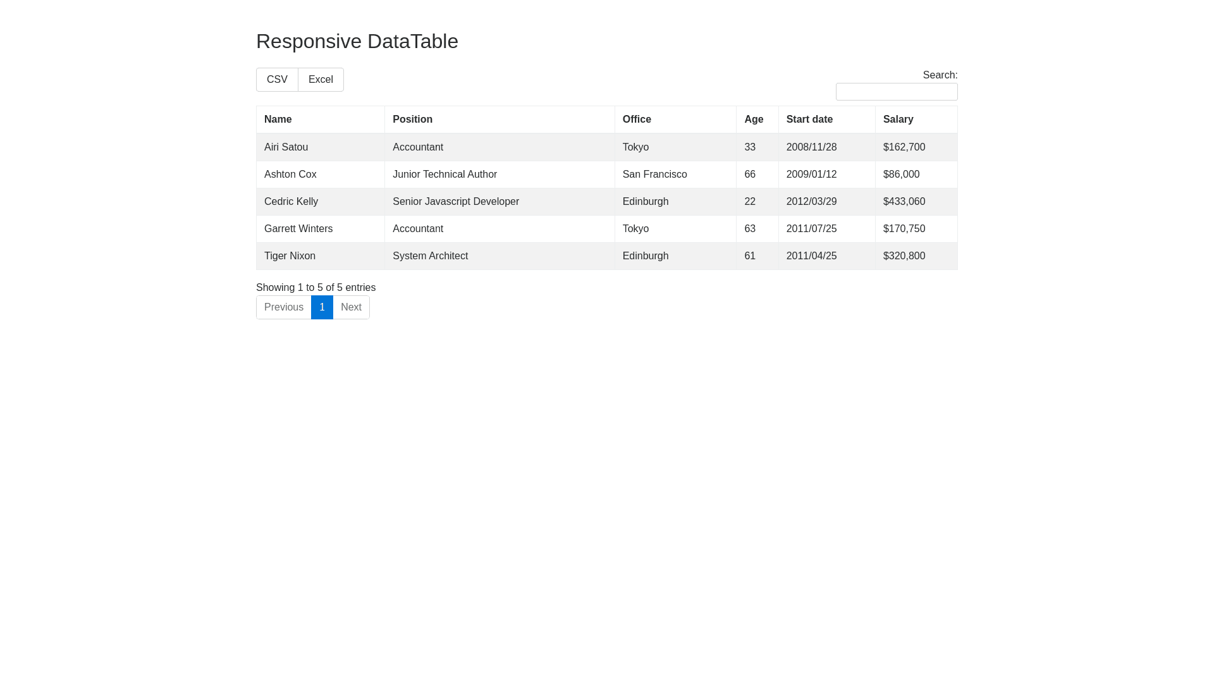Click Tiger Nixon's System Architect cell
Screen dimensions: 1214x683
pos(430,256)
